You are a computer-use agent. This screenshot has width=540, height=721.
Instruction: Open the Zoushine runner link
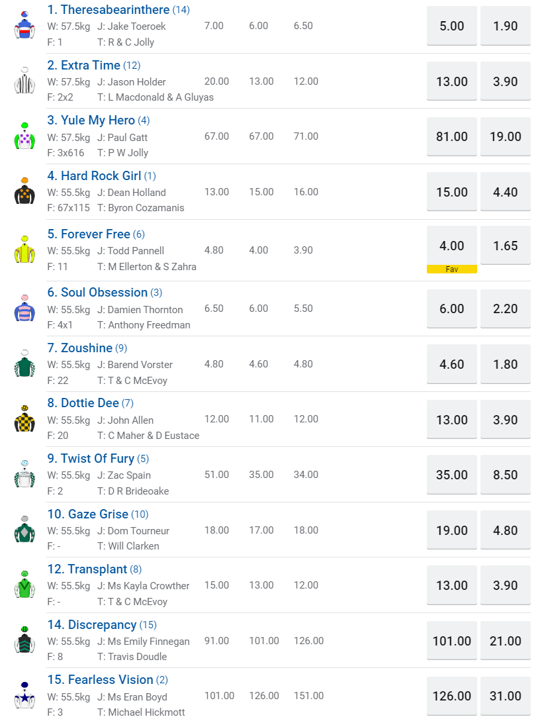click(87, 348)
